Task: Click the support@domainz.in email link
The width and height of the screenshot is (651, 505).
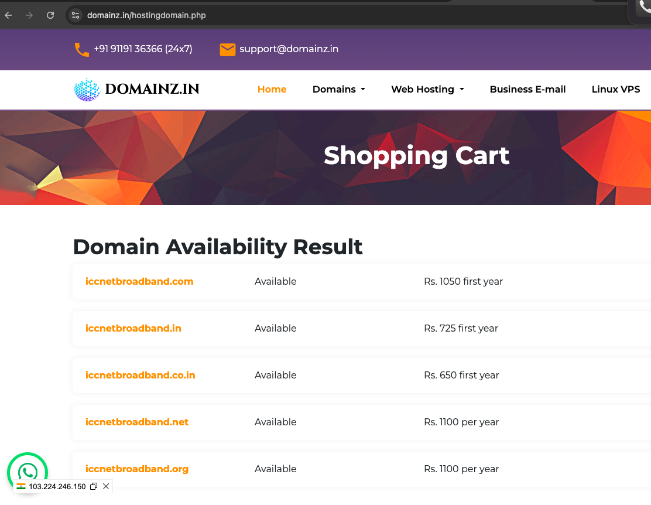Action: (x=289, y=49)
